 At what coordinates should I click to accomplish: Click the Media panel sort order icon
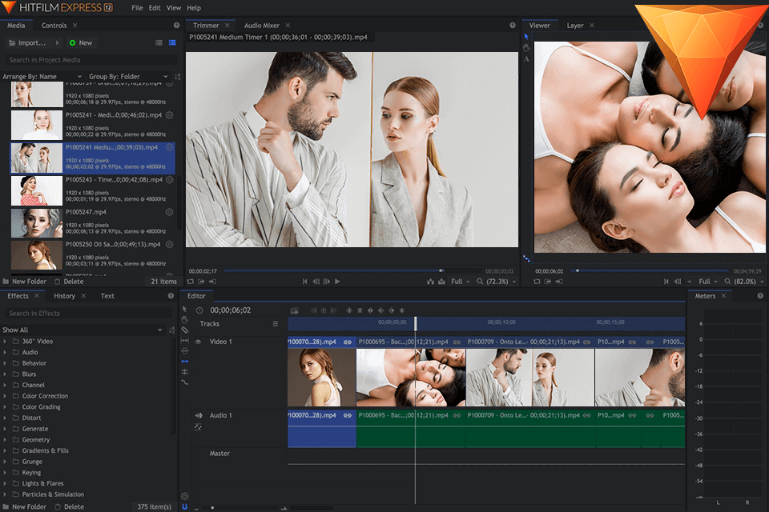pos(178,77)
